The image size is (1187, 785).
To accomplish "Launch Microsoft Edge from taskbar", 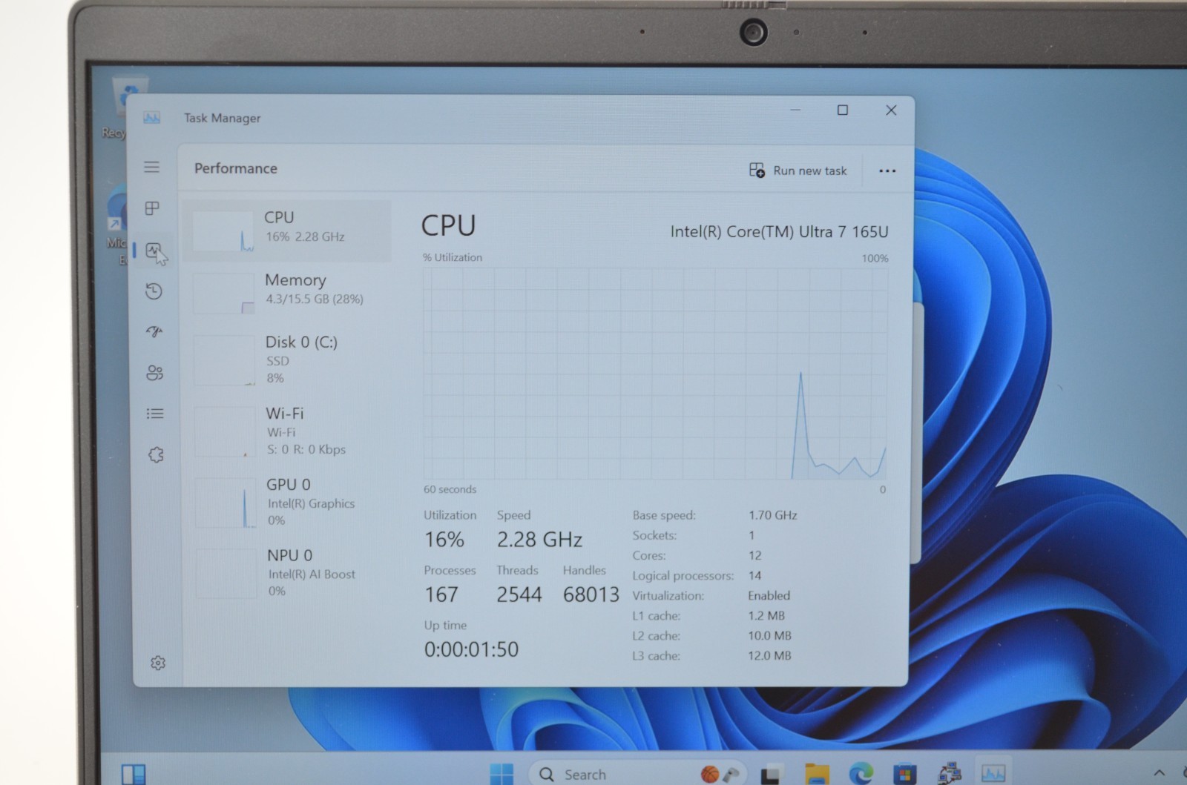I will click(861, 773).
